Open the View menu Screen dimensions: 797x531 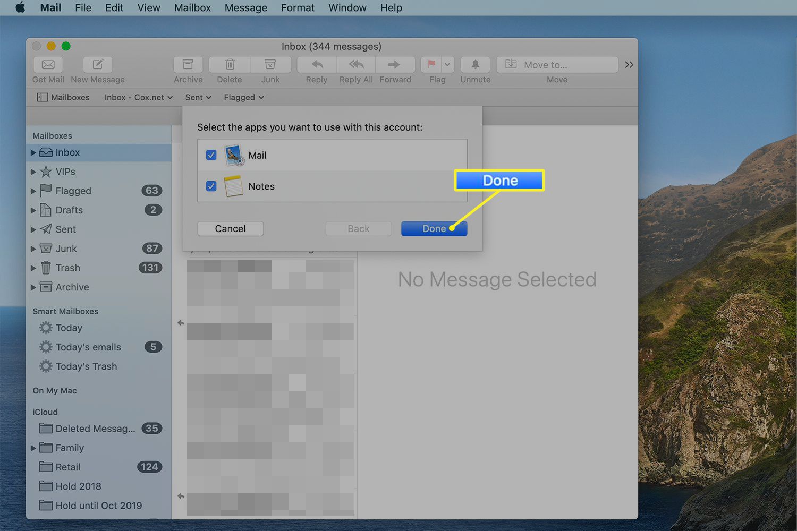[149, 8]
